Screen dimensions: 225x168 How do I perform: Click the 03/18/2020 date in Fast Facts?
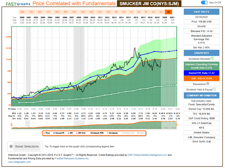[202, 17]
